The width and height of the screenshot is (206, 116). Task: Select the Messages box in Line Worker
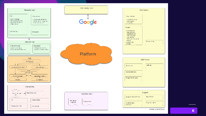click(42, 49)
